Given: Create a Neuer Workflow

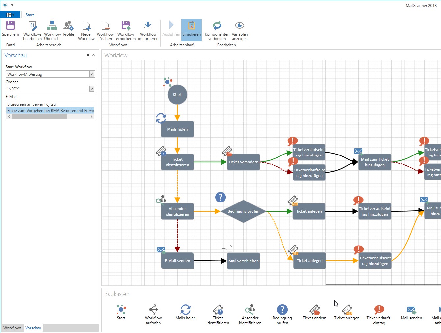Looking at the screenshot, I should click(86, 26).
